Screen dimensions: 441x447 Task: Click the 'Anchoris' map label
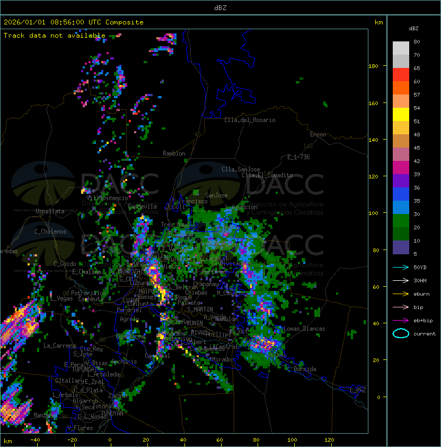point(124,362)
